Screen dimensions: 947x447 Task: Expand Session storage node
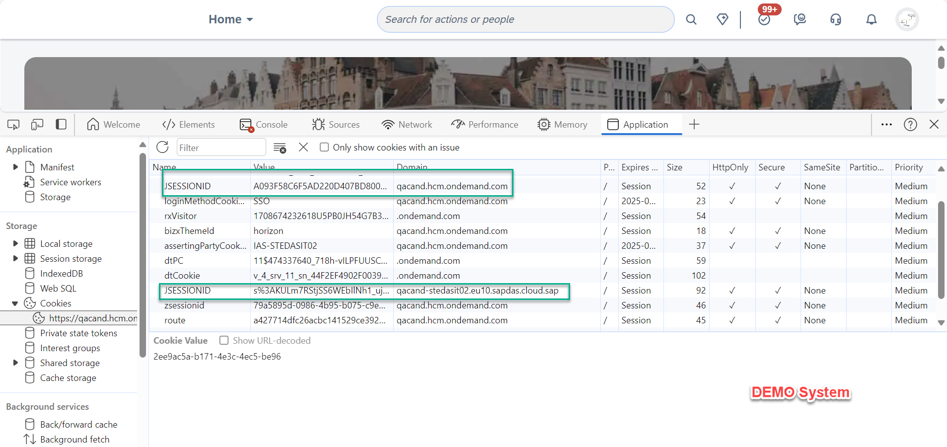15,258
